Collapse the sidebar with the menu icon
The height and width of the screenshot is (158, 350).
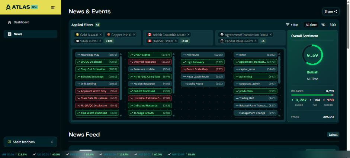coord(53,7)
